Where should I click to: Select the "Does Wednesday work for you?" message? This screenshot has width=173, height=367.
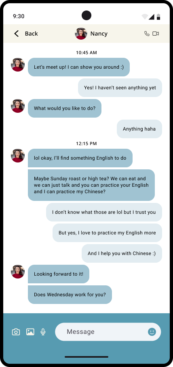pos(70,294)
